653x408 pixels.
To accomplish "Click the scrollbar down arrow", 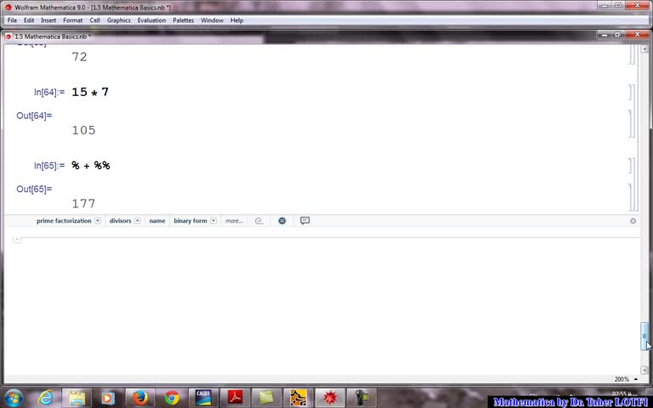I will point(644,370).
